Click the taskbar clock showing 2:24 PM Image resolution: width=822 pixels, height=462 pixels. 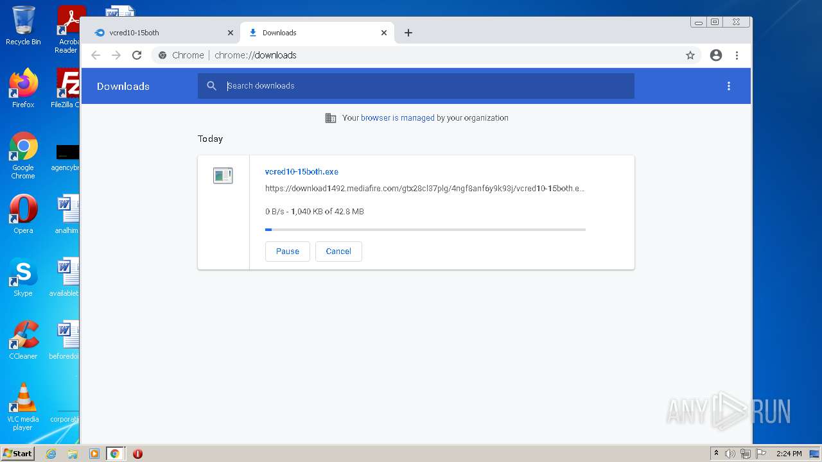click(789, 454)
